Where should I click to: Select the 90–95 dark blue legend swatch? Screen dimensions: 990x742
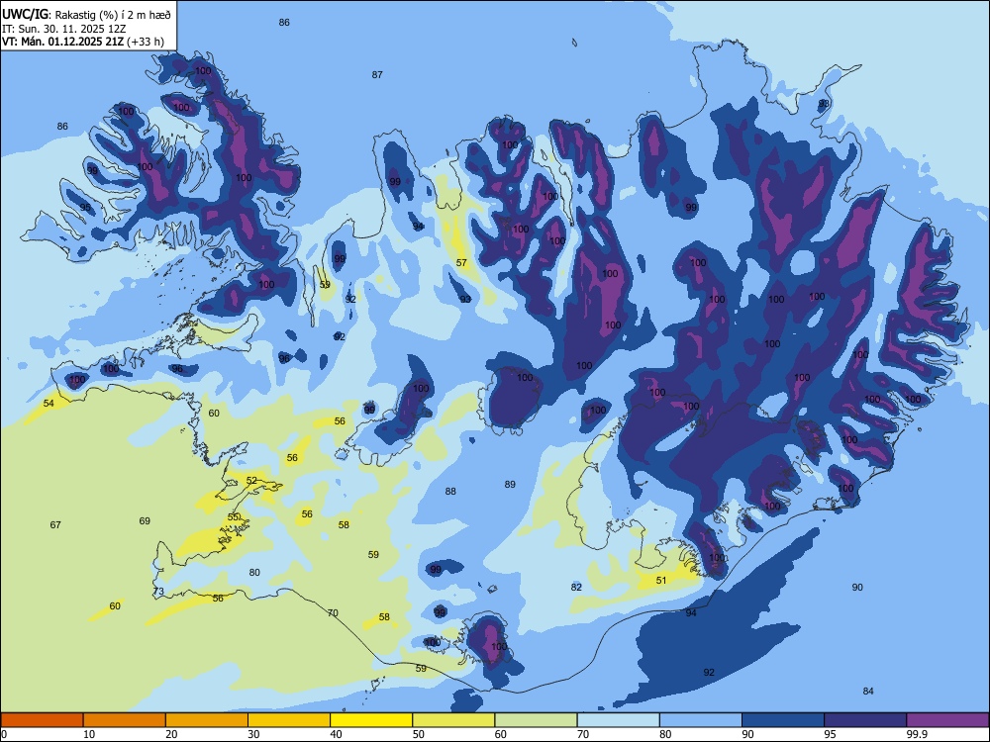[x=783, y=720]
